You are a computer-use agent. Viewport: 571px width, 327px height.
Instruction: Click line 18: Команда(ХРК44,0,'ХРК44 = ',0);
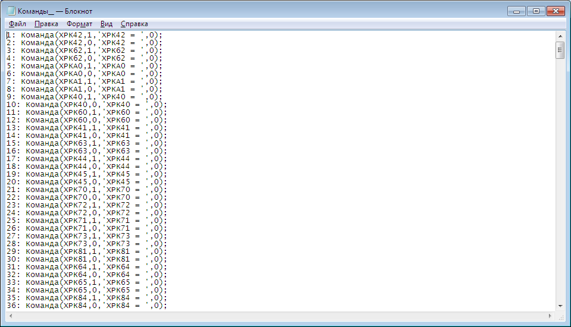(x=87, y=166)
